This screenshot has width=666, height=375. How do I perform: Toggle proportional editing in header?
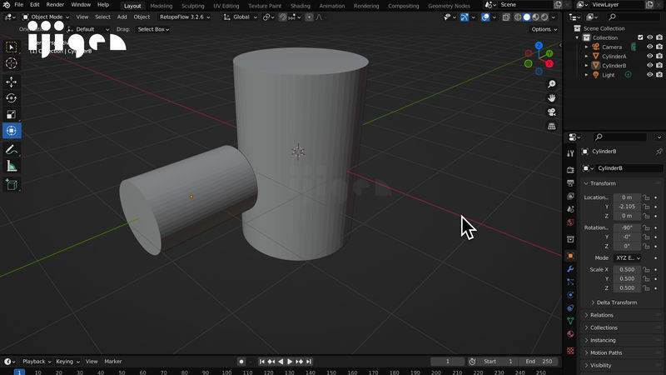point(309,17)
